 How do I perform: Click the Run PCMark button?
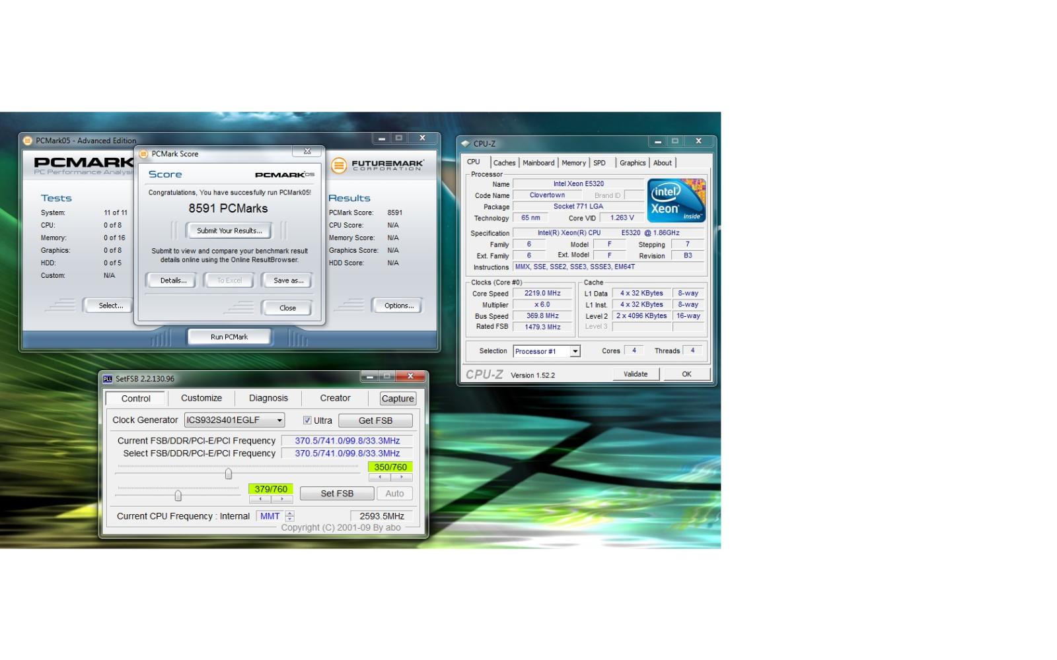pyautogui.click(x=229, y=337)
